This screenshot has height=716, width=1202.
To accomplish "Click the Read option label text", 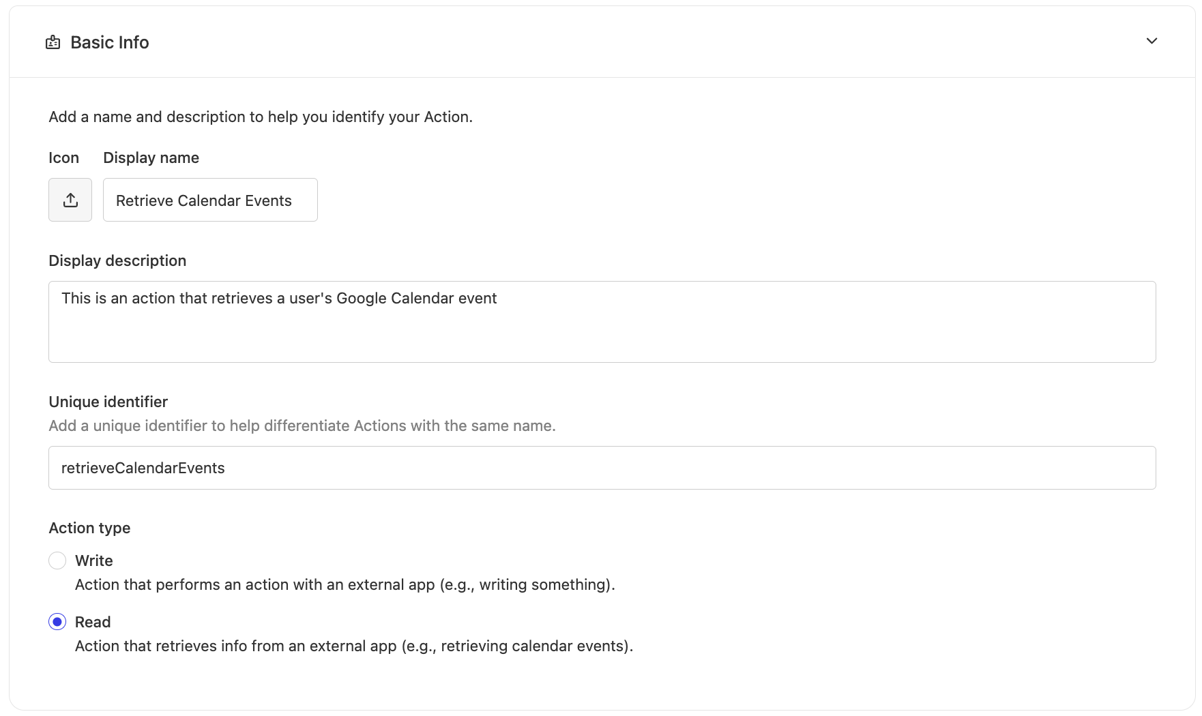I will pyautogui.click(x=93, y=622).
